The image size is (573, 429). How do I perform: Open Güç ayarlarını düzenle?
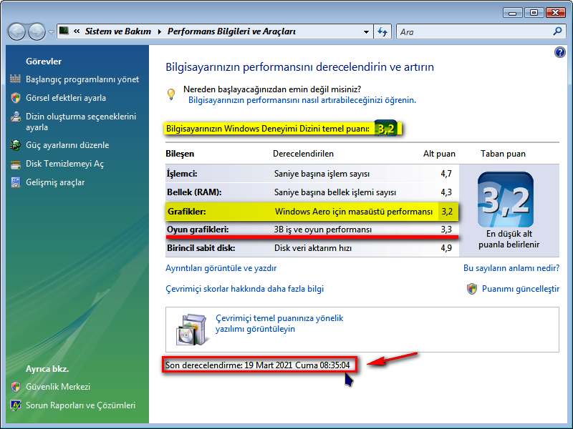point(67,145)
